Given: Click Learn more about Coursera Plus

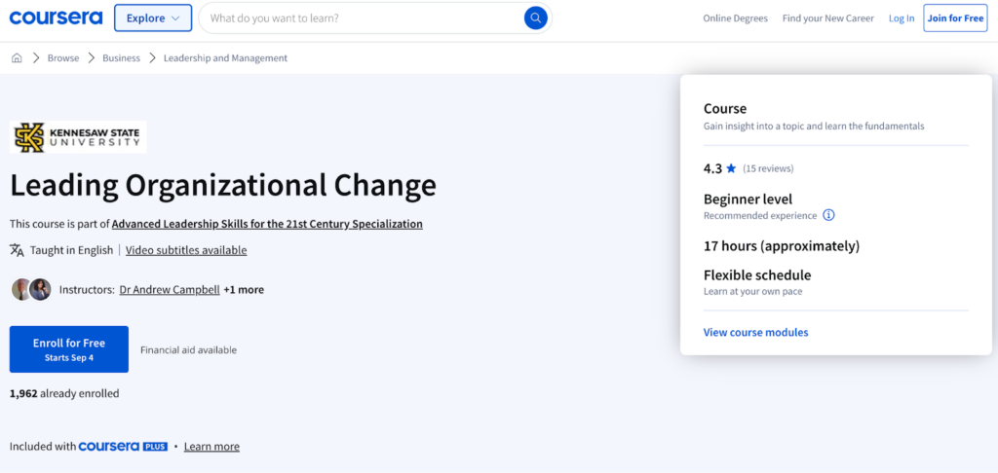Looking at the screenshot, I should pos(211,447).
